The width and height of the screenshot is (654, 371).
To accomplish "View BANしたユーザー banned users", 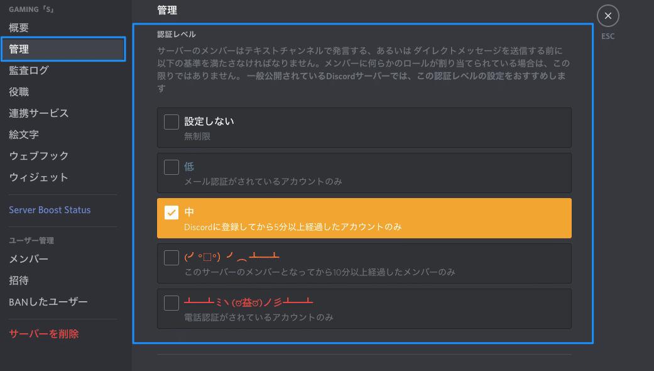I will point(48,302).
